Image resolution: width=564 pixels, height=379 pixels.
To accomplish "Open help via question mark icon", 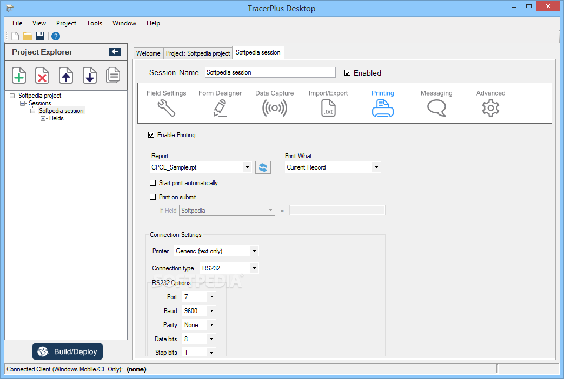I will point(55,36).
